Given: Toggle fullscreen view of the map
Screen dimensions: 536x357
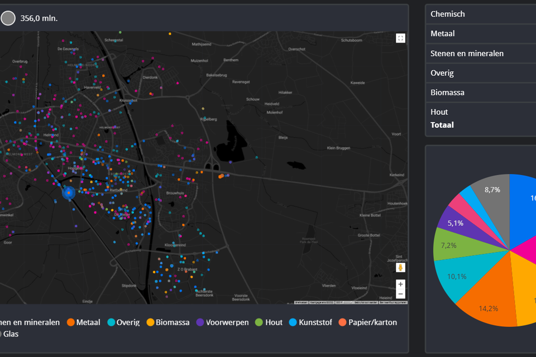Looking at the screenshot, I should tap(400, 38).
